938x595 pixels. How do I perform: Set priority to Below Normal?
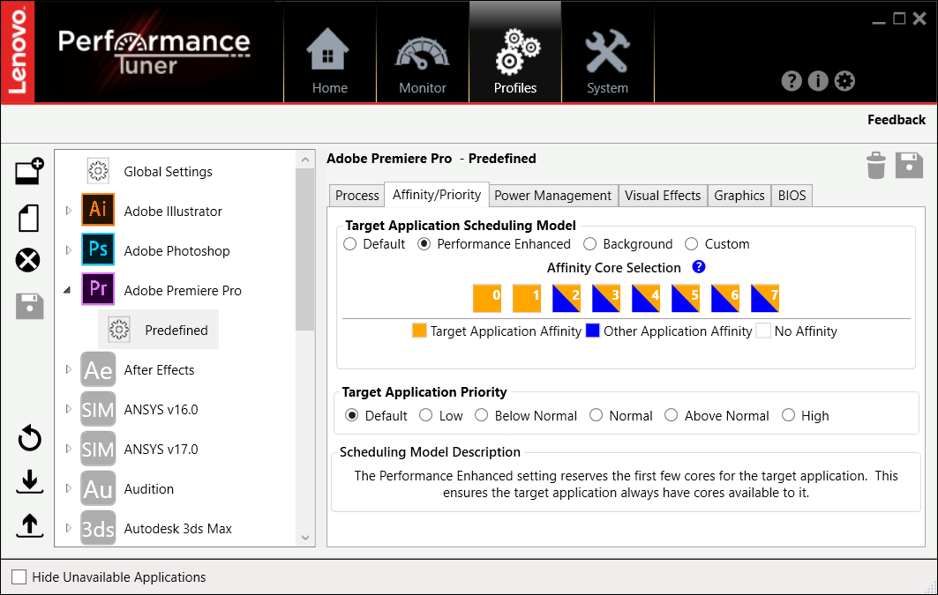[526, 415]
